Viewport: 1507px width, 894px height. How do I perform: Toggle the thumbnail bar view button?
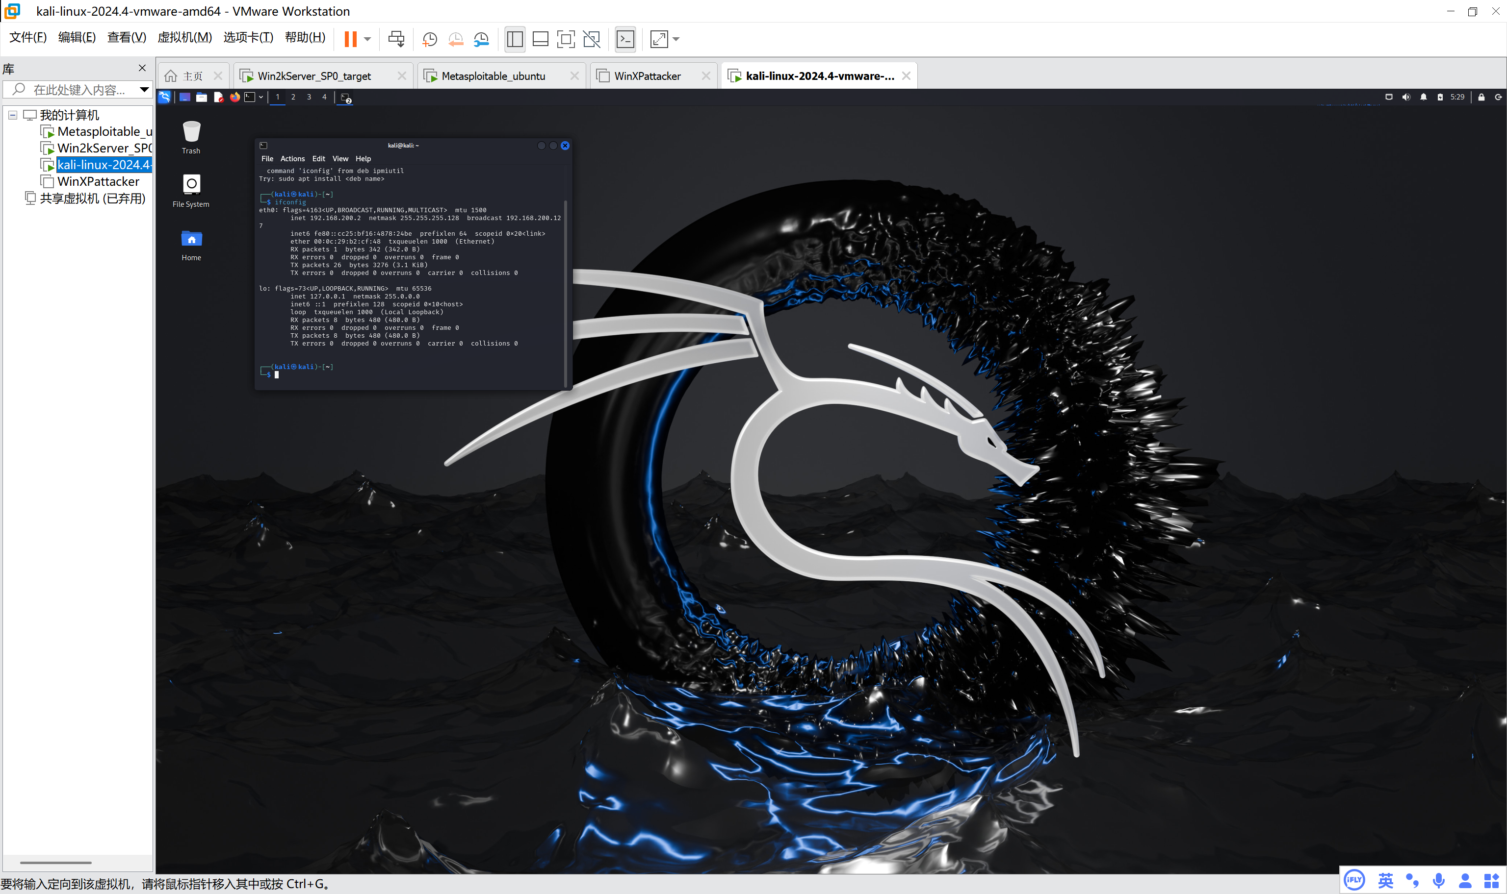540,40
